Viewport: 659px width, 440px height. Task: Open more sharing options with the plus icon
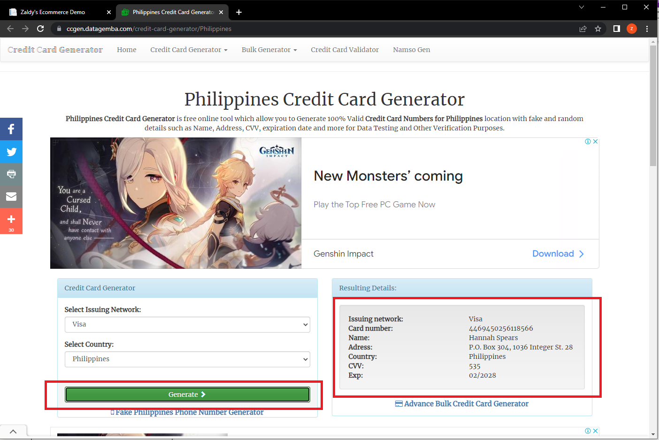click(11, 219)
